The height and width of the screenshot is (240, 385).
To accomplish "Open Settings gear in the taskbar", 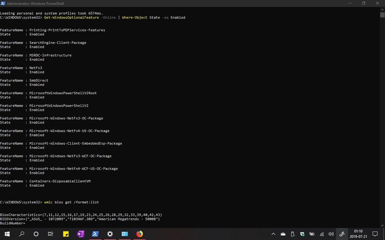I will pos(110,234).
